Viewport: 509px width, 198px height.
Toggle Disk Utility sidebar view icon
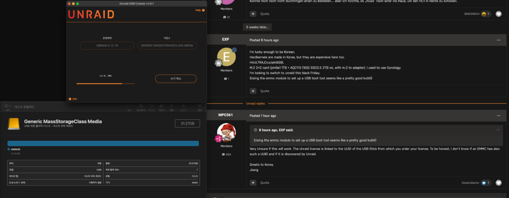click(7, 106)
